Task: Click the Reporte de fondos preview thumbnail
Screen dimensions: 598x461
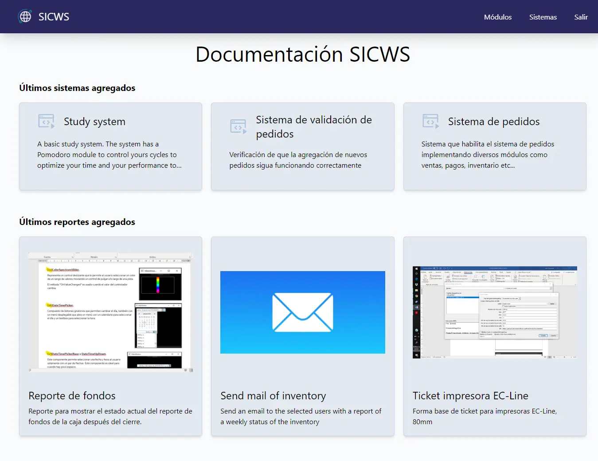Action: (110, 312)
